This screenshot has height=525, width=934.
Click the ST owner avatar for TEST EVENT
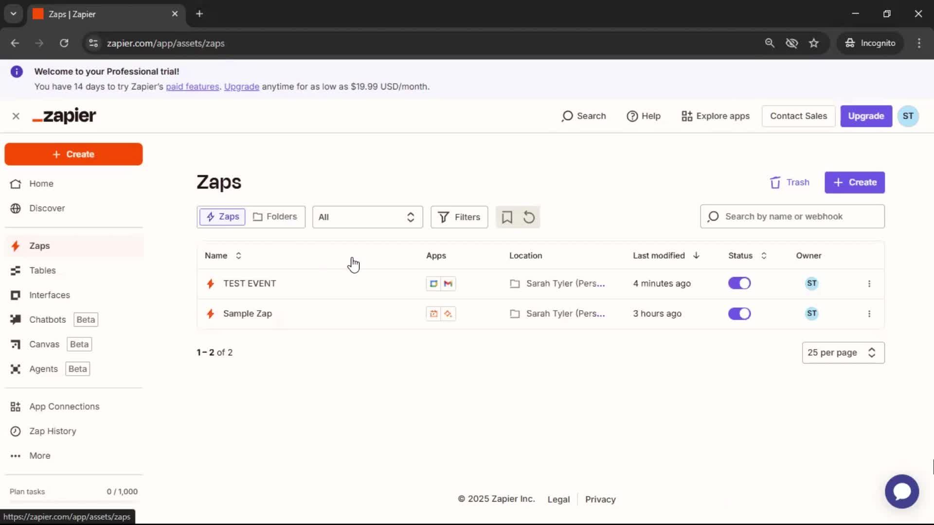[x=811, y=283]
